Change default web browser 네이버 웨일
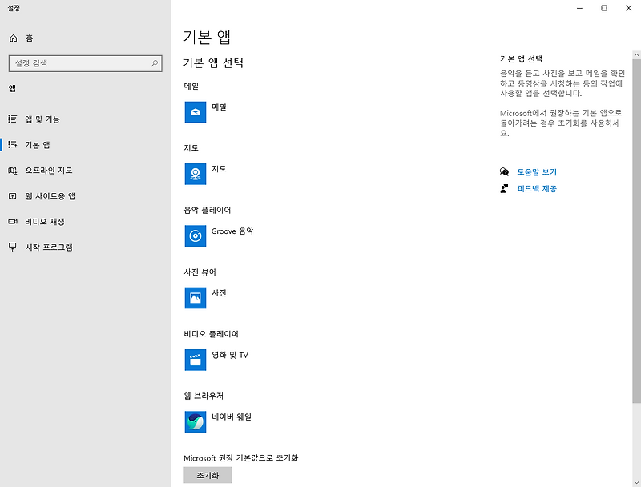 232,417
